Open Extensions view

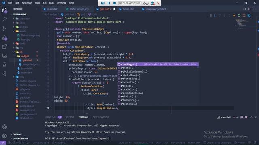(4, 47)
